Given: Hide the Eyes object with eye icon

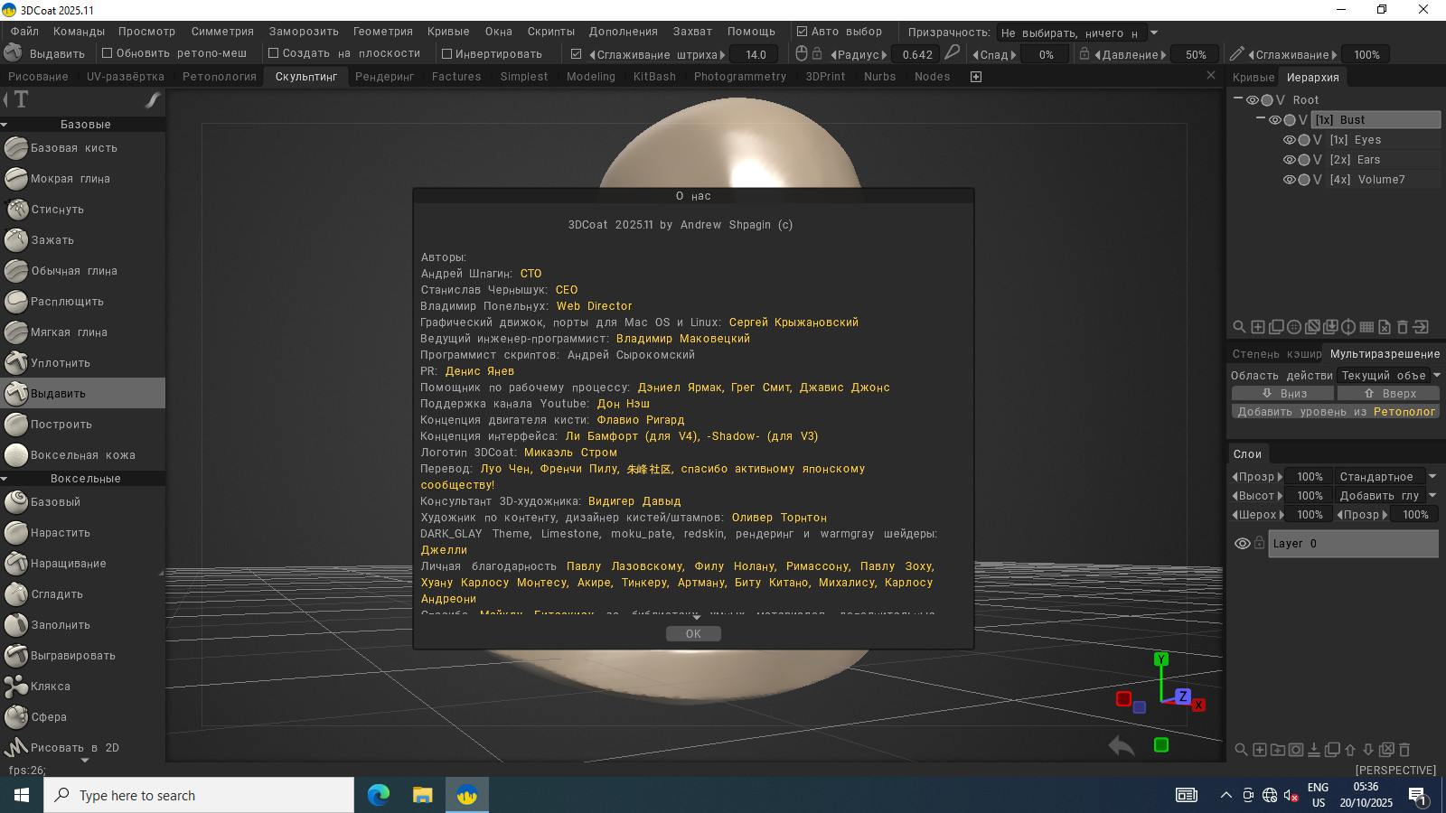Looking at the screenshot, I should 1290,140.
